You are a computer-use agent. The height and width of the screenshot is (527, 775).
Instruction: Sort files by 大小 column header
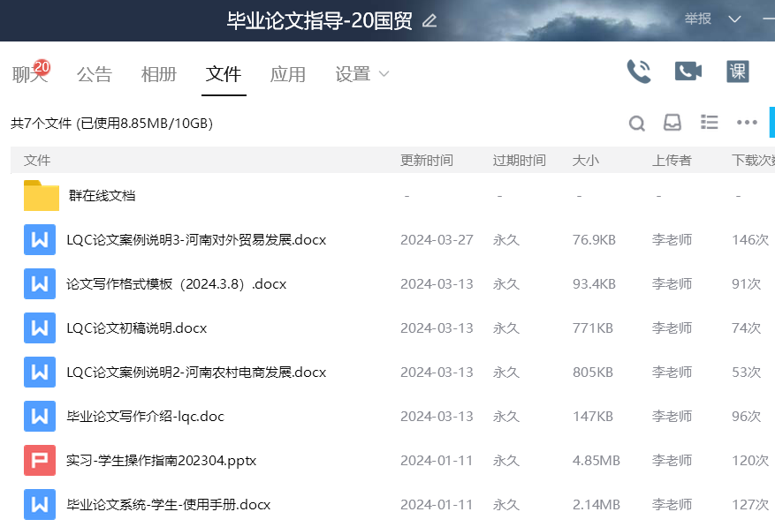[x=585, y=161]
